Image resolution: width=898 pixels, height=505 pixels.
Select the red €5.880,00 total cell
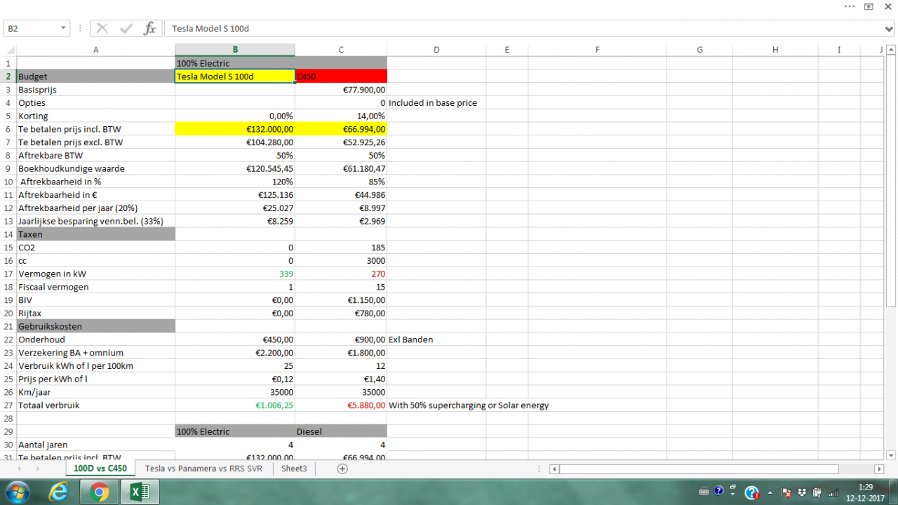341,405
